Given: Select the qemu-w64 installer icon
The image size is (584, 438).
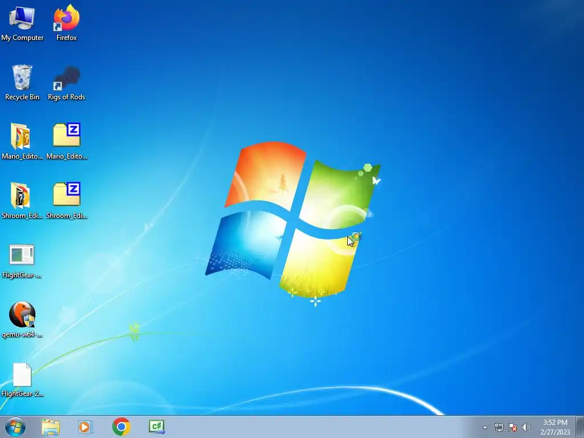Looking at the screenshot, I should [22, 315].
